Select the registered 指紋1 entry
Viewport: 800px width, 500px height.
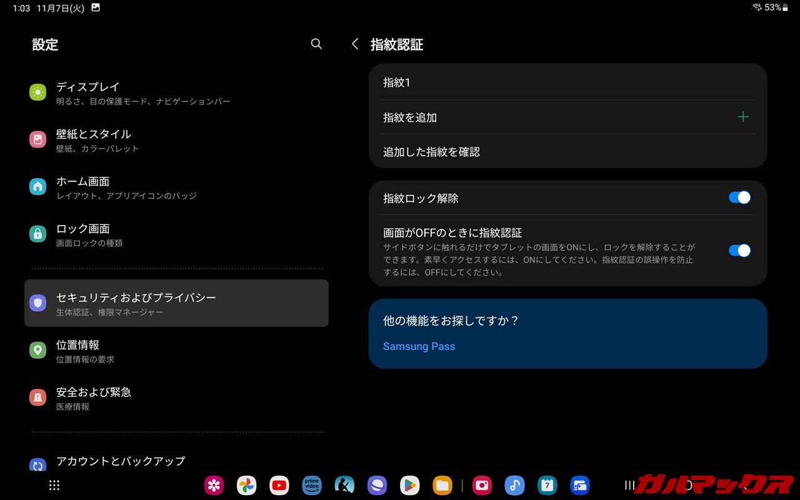pyautogui.click(x=396, y=82)
